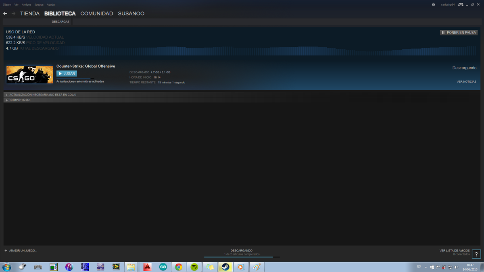Open the clock showing 18:47

coord(470,267)
